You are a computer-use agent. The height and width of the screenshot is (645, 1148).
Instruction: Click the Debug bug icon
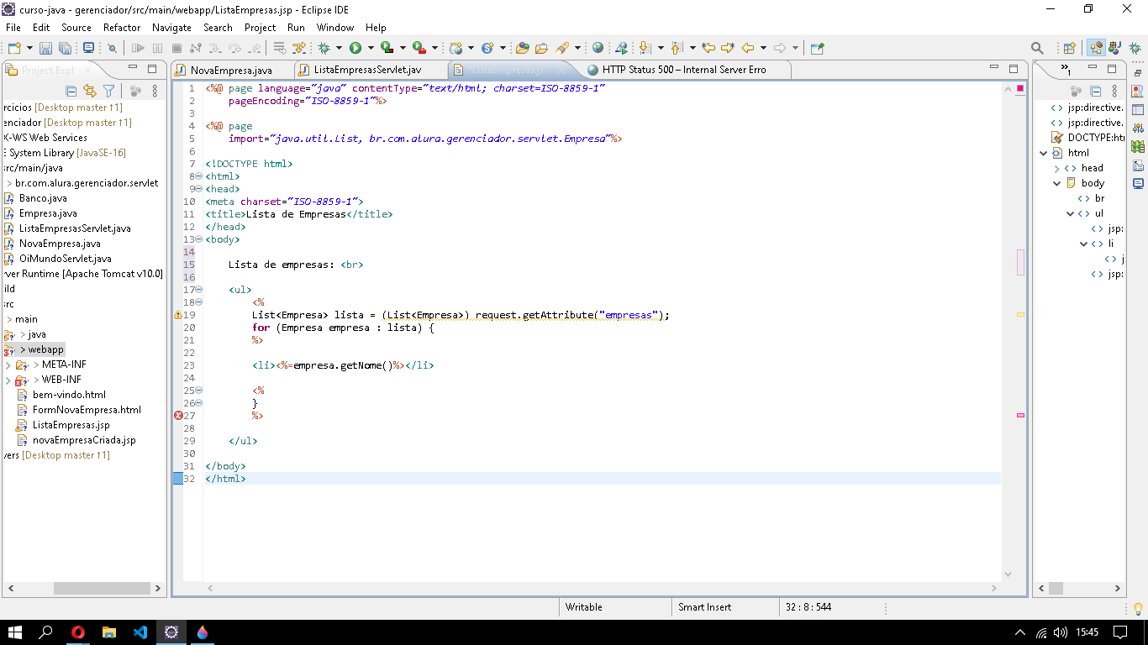click(324, 48)
